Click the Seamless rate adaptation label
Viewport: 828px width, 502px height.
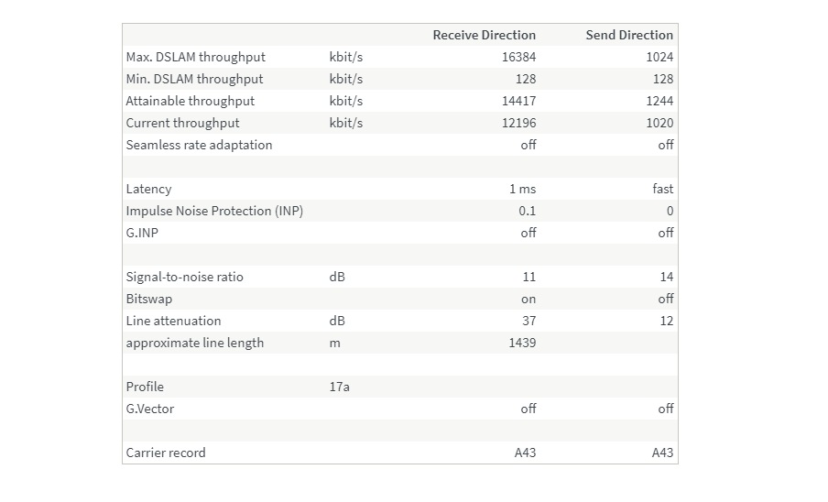[199, 145]
